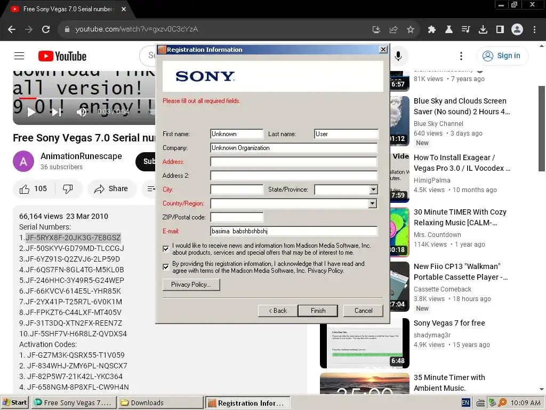Like the video with thumbs up
Screen dimensions: 546x410
[x=33, y=189]
